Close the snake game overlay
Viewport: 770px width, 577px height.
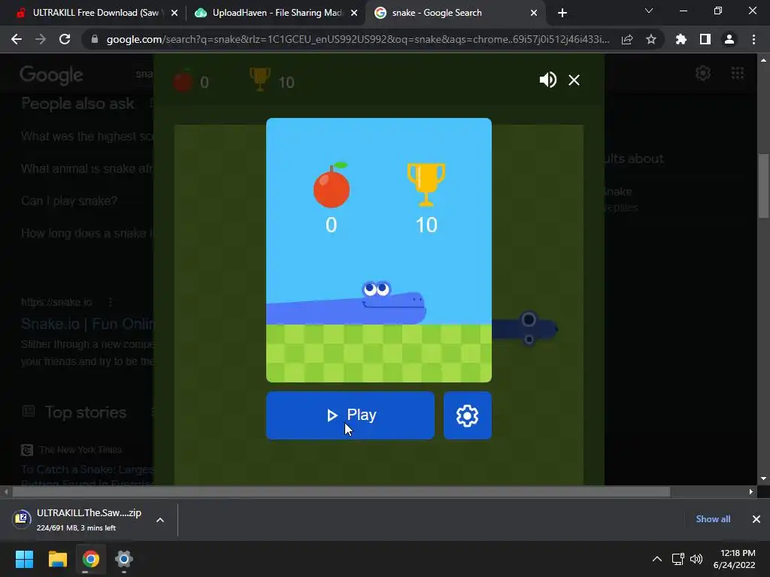coord(574,80)
